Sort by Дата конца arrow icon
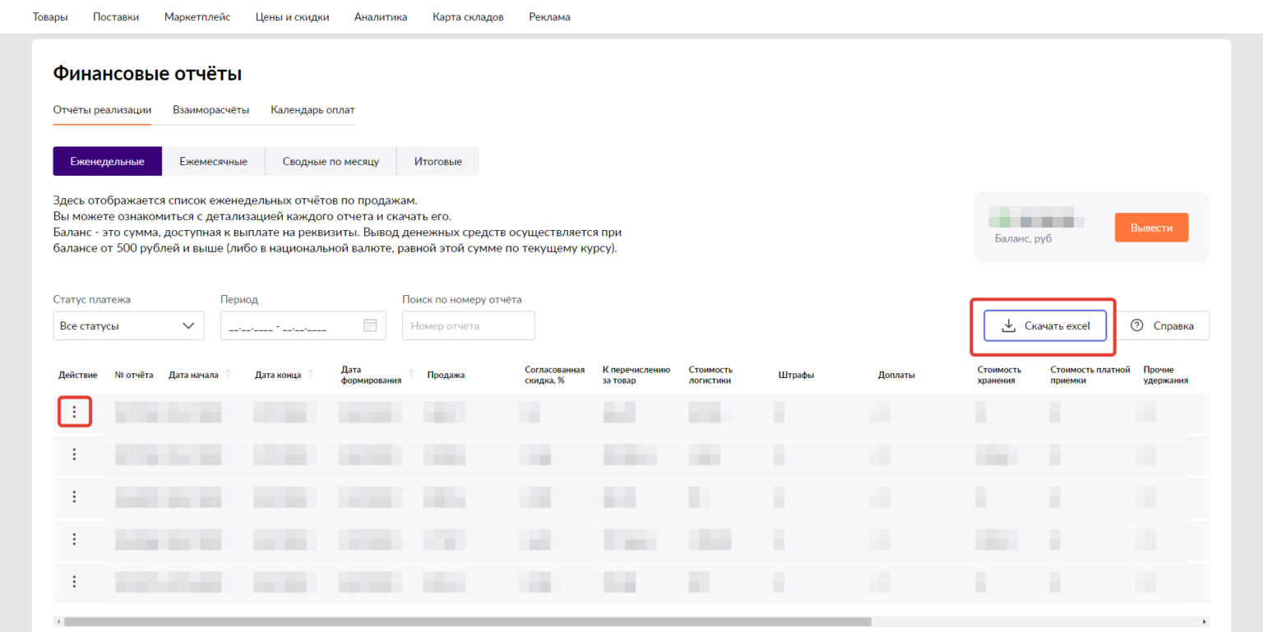The image size is (1263, 632). pos(311,375)
